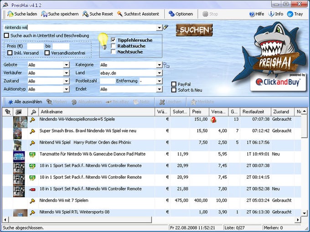This screenshot has width=310, height=232.
Task: Open search text history dropdown
Action: click(159, 28)
